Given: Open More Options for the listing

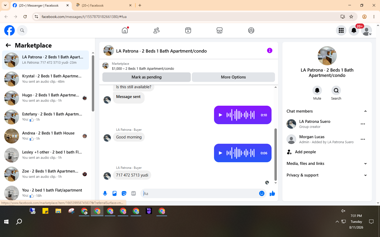Looking at the screenshot, I should [233, 77].
